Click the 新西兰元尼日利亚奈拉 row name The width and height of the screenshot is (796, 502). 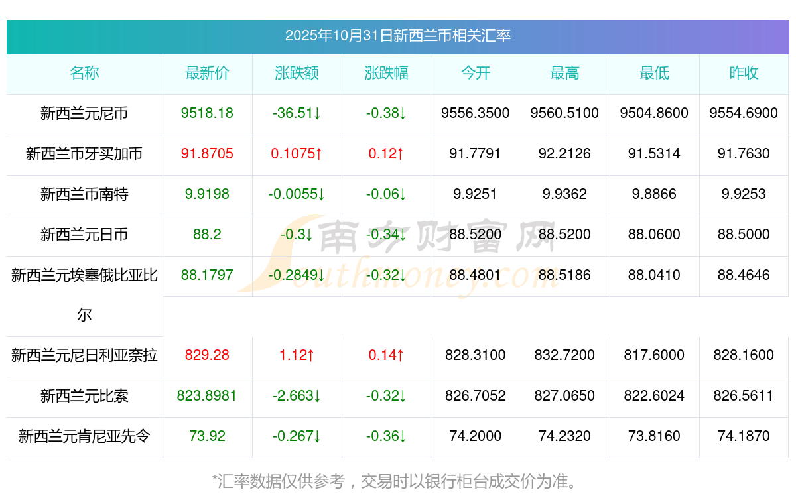pyautogui.click(x=84, y=355)
